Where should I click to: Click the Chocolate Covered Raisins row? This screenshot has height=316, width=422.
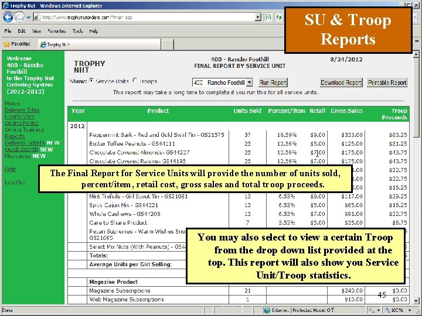[x=239, y=162]
